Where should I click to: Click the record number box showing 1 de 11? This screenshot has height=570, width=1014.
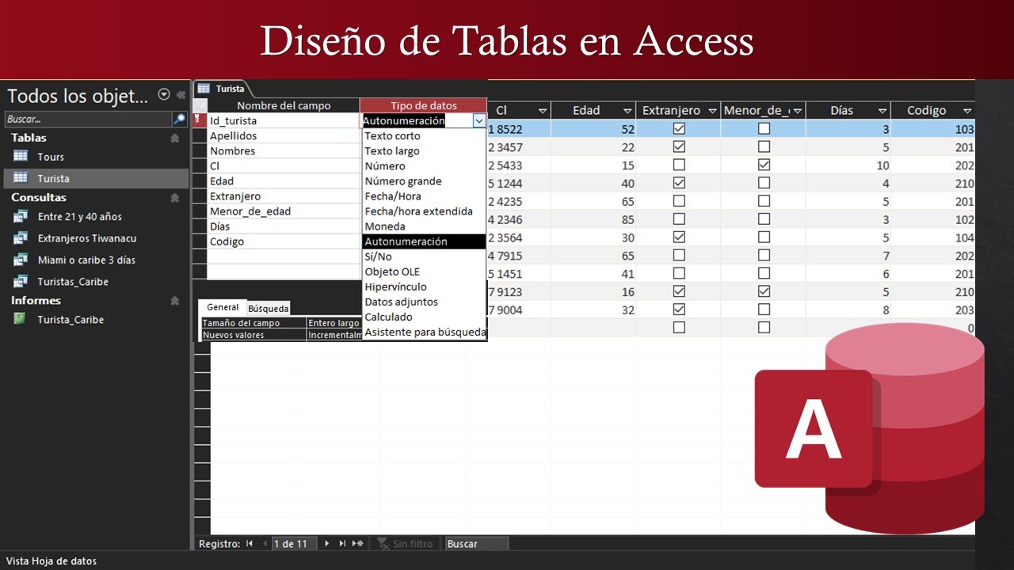pyautogui.click(x=293, y=544)
